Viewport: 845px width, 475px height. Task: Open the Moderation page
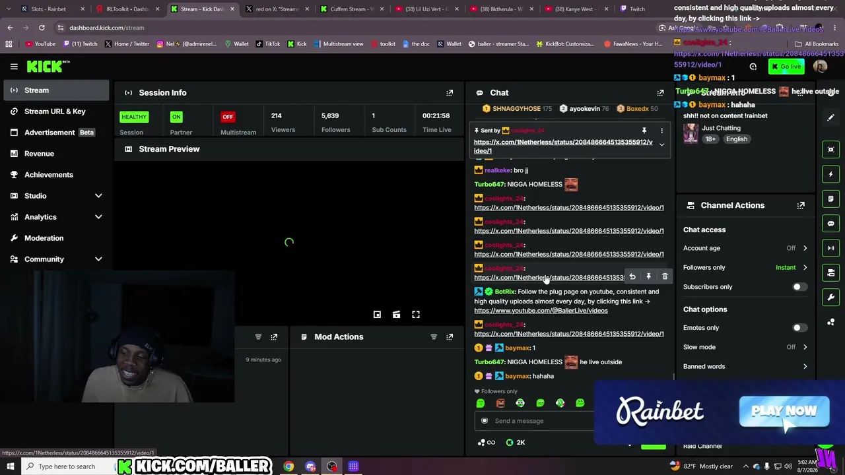point(56,238)
